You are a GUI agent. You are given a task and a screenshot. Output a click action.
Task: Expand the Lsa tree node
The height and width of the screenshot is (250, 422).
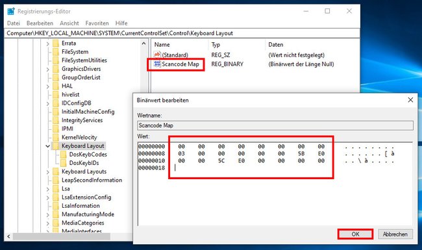point(47,189)
